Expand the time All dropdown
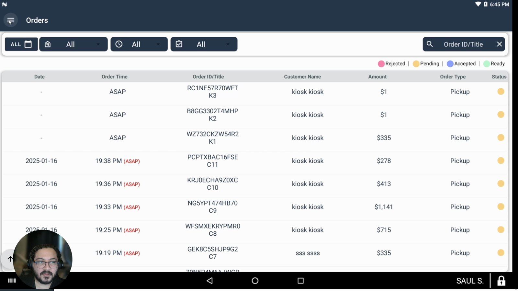518x291 pixels. coord(139,44)
